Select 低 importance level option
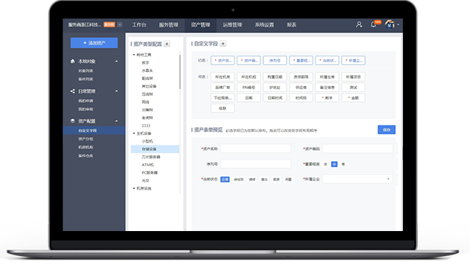The height and width of the screenshot is (266, 470). 325,164
